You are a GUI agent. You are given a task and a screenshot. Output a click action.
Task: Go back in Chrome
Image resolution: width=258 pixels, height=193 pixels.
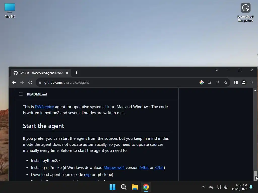(x=14, y=82)
